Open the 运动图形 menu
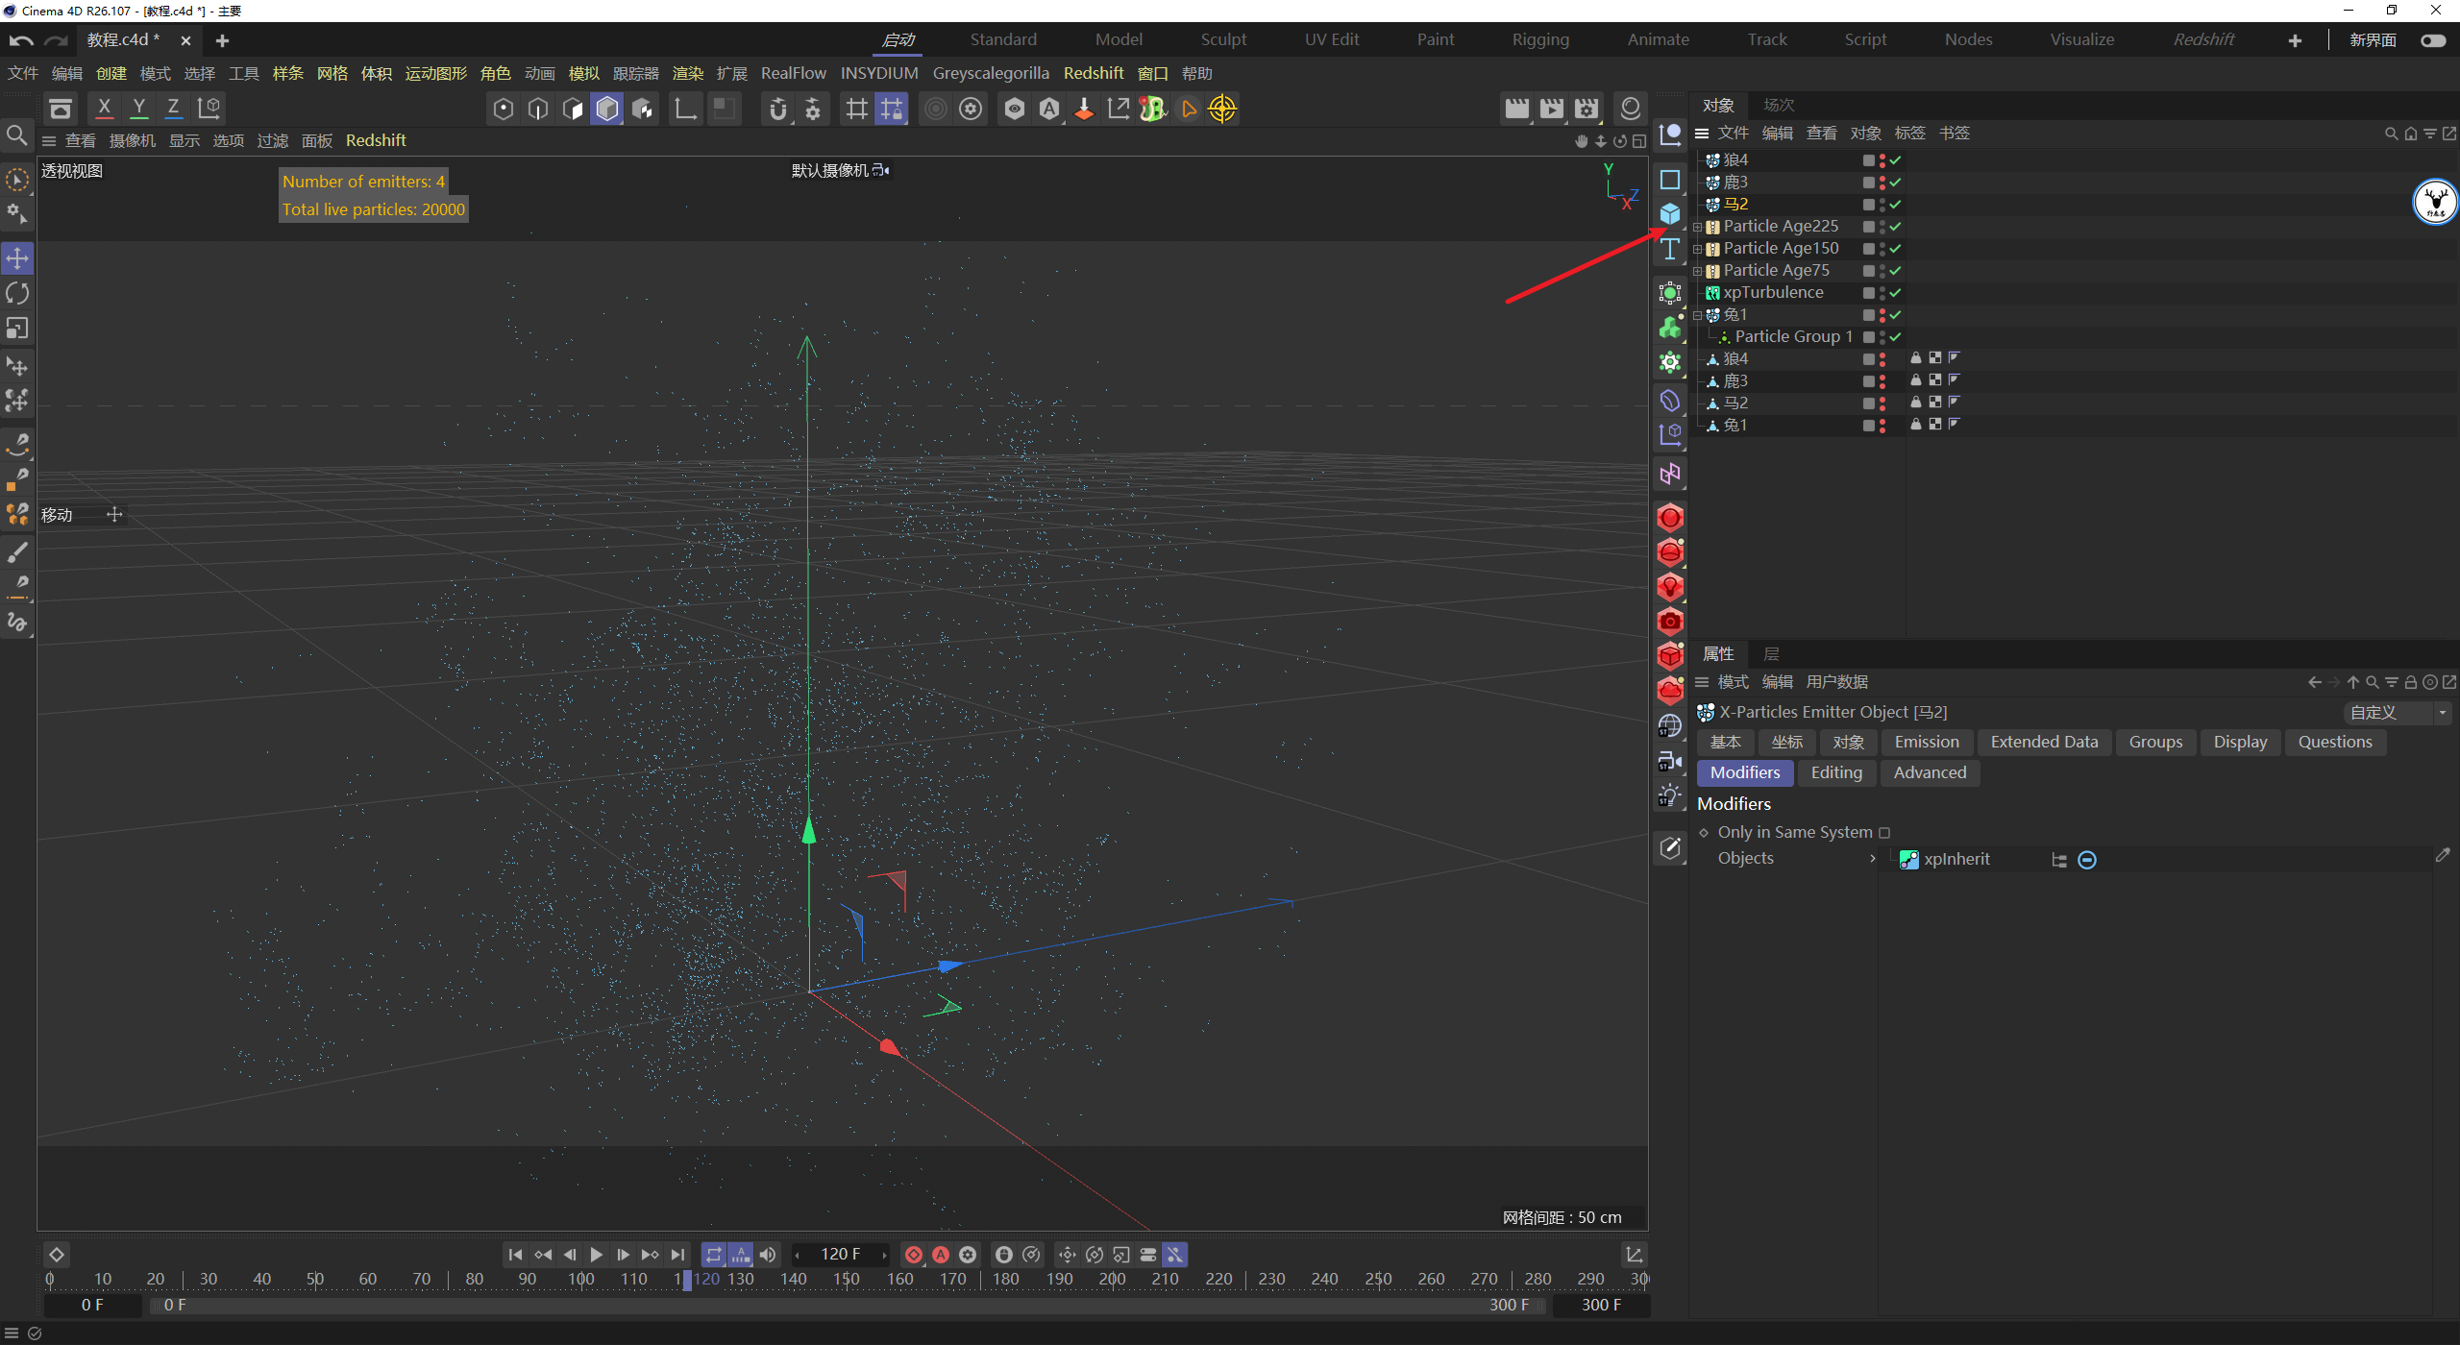2460x1345 pixels. (435, 73)
